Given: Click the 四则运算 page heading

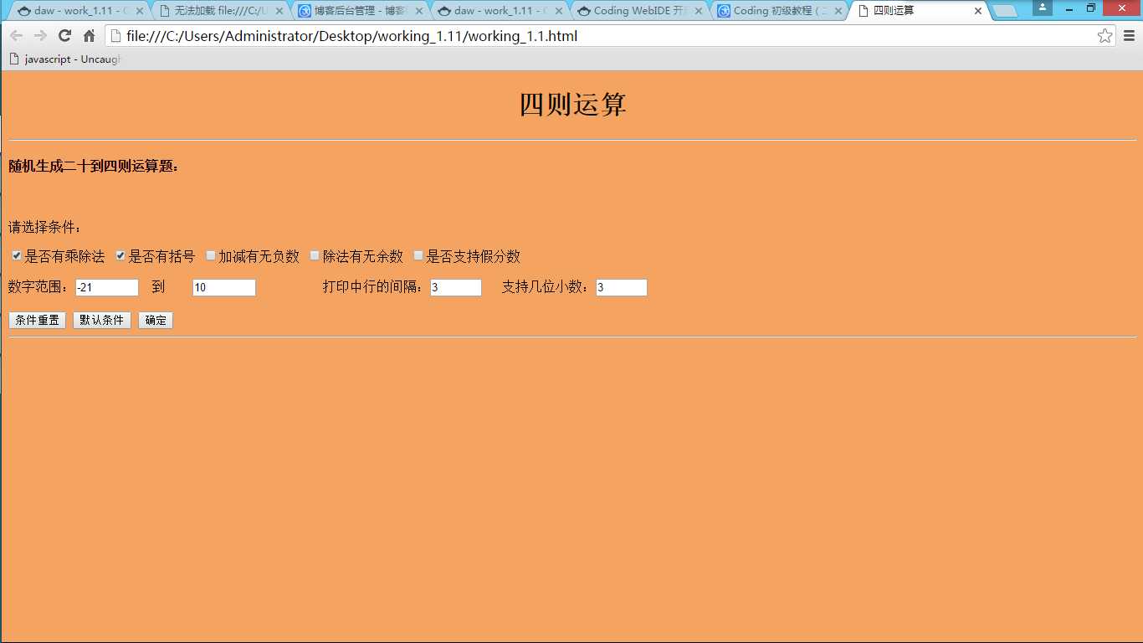Looking at the screenshot, I should click(x=572, y=105).
